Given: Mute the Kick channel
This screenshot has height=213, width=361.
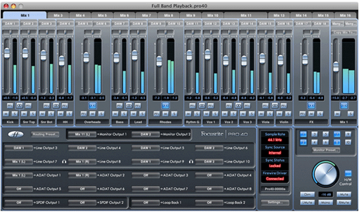Looking at the screenshot, I should point(6,113).
